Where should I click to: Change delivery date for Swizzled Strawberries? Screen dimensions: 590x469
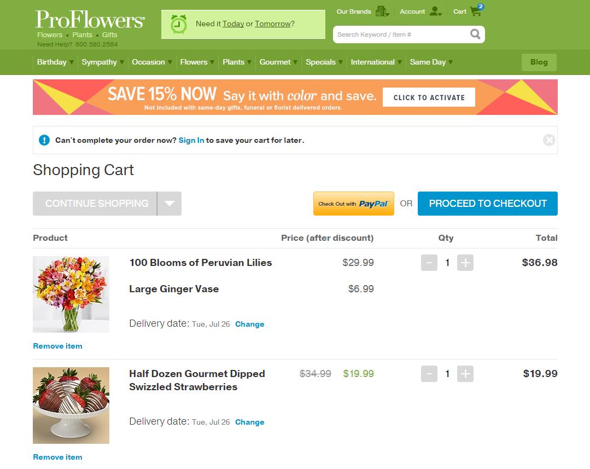(249, 422)
